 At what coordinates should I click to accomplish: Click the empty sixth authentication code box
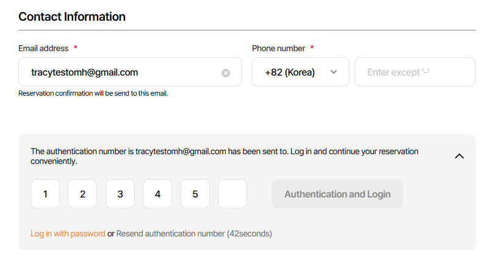(x=232, y=194)
